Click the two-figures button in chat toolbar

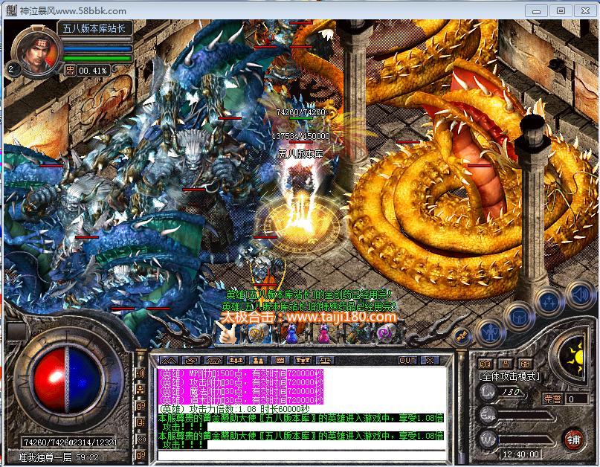[257, 360]
